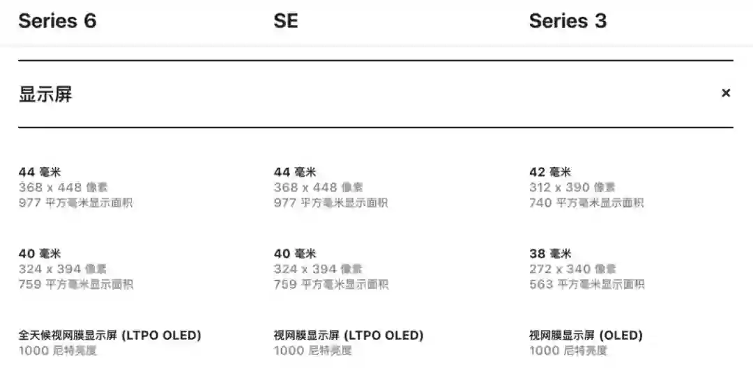Click the 368 x 448 像素 text under Series 6
753x392 pixels.
coord(63,187)
